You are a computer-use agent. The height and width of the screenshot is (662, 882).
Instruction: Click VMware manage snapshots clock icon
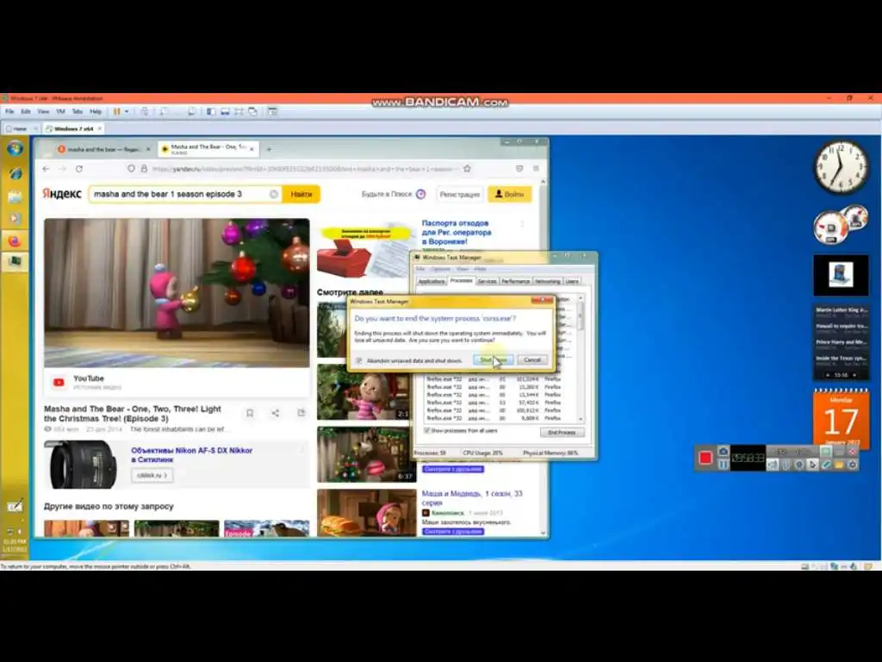click(x=192, y=111)
